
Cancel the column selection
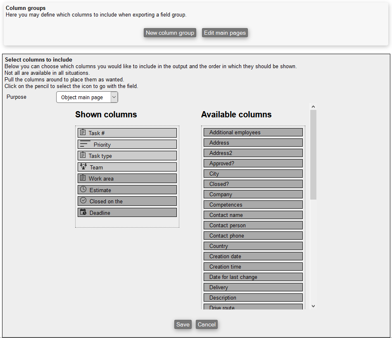pyautogui.click(x=207, y=324)
